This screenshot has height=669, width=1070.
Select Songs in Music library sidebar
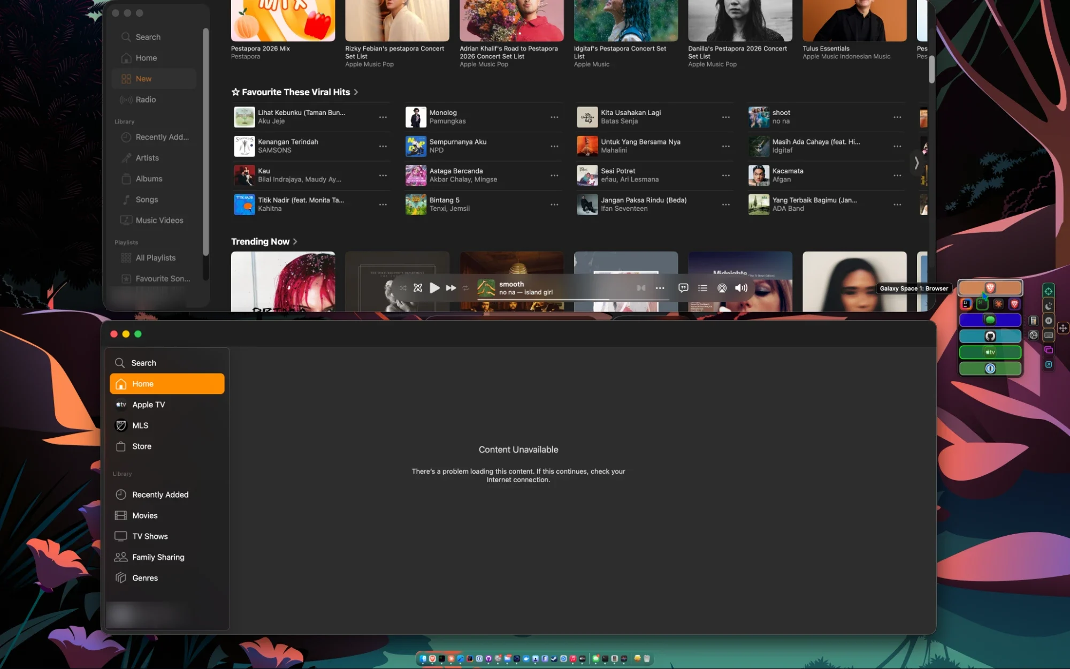pyautogui.click(x=154, y=200)
